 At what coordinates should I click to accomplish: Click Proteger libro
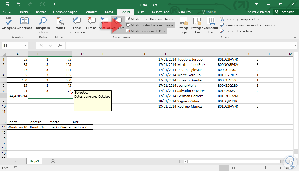pyautogui.click(x=197, y=25)
